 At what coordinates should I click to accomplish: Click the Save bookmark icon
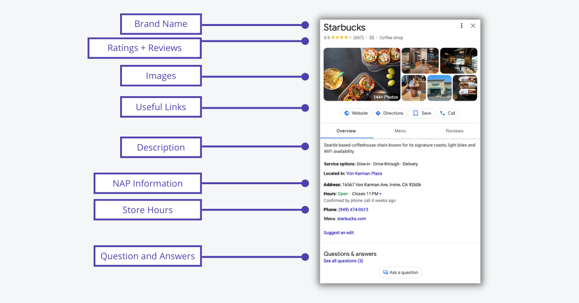pyautogui.click(x=415, y=114)
